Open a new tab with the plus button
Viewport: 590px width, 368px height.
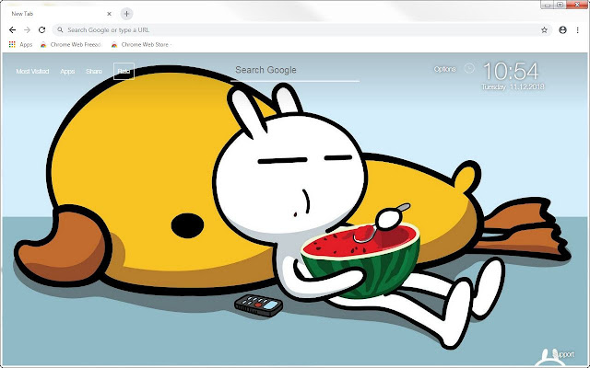pos(127,14)
